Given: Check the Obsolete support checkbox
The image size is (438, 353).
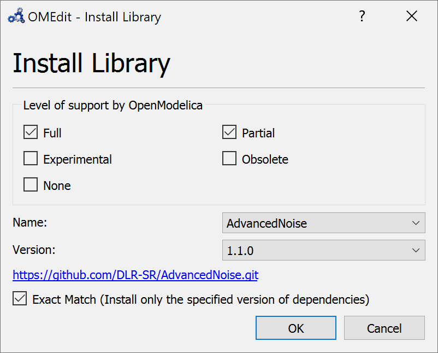Looking at the screenshot, I should pos(229,158).
